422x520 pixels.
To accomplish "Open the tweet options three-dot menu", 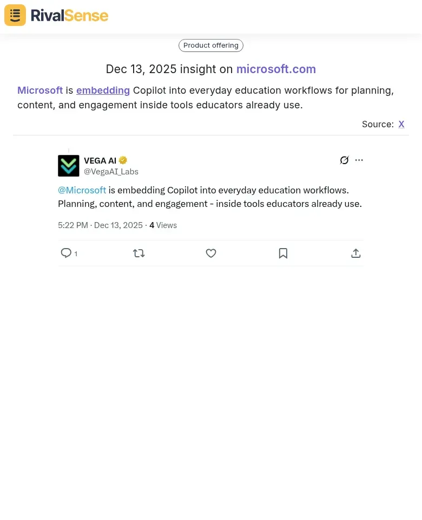I will 359,160.
